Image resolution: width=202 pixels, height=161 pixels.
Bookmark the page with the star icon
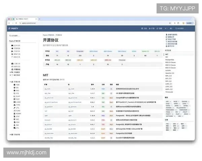point(170,23)
